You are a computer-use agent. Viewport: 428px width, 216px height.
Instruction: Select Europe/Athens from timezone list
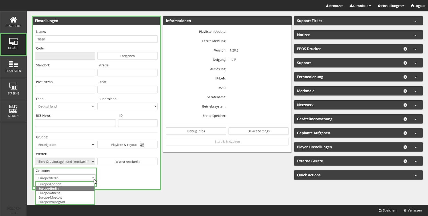point(49,193)
